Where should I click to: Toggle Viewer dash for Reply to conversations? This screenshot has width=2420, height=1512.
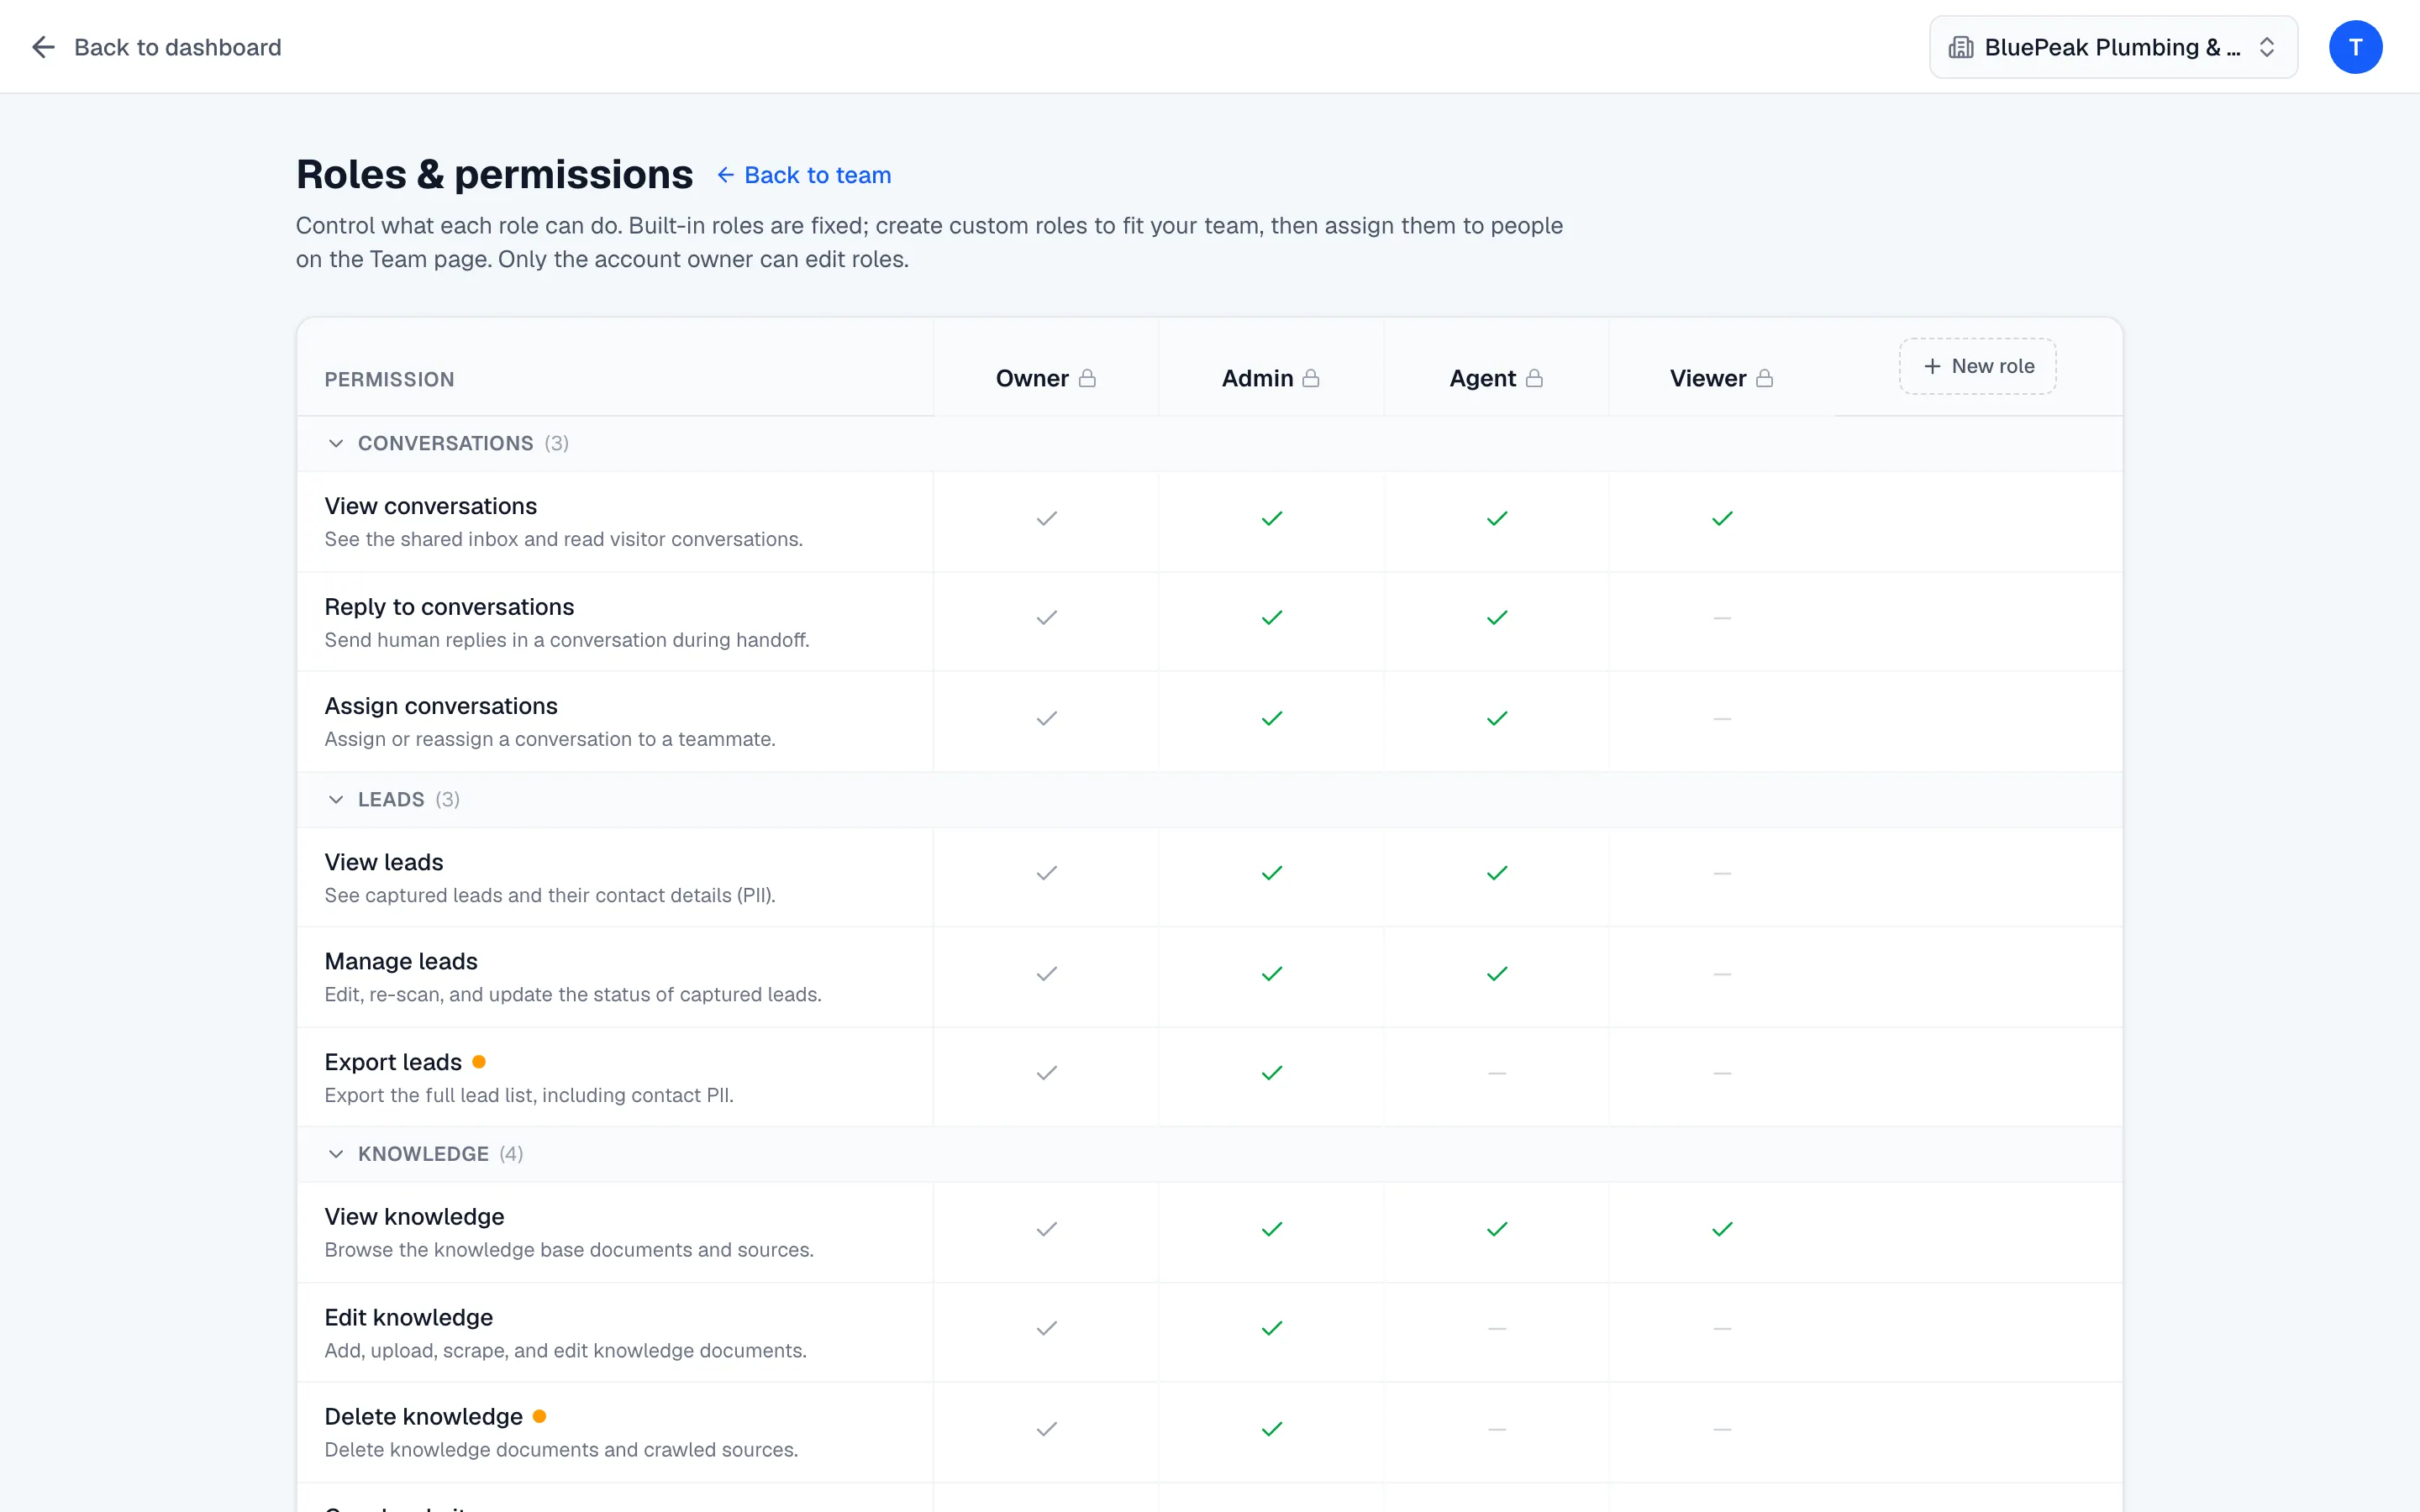1721,618
